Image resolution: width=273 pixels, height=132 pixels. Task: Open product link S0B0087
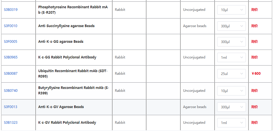pyautogui.click(x=11, y=74)
